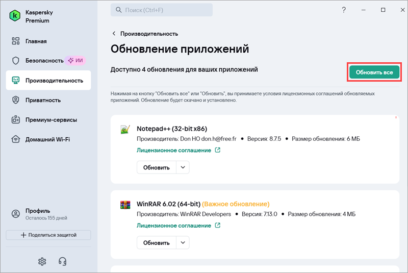Go back using the arrow before Производительность

click(114, 34)
